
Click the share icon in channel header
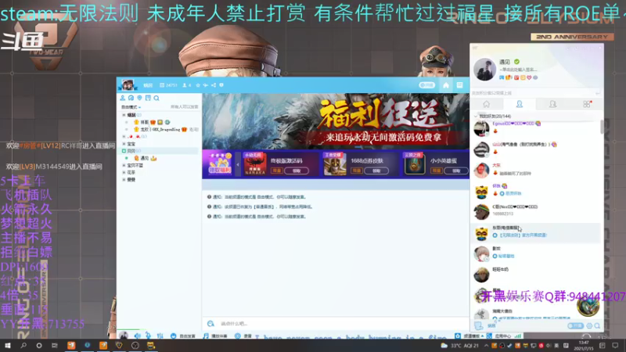[214, 85]
